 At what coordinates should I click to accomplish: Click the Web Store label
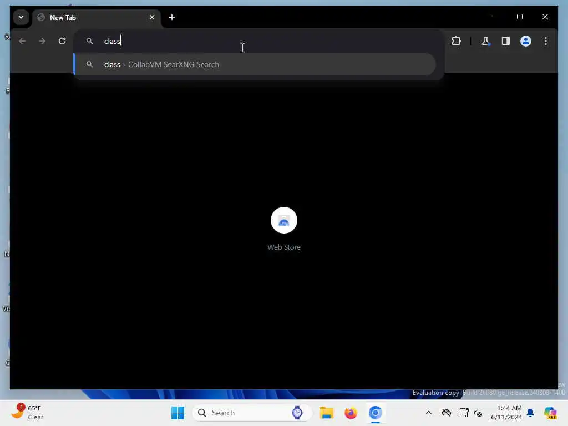(283, 247)
